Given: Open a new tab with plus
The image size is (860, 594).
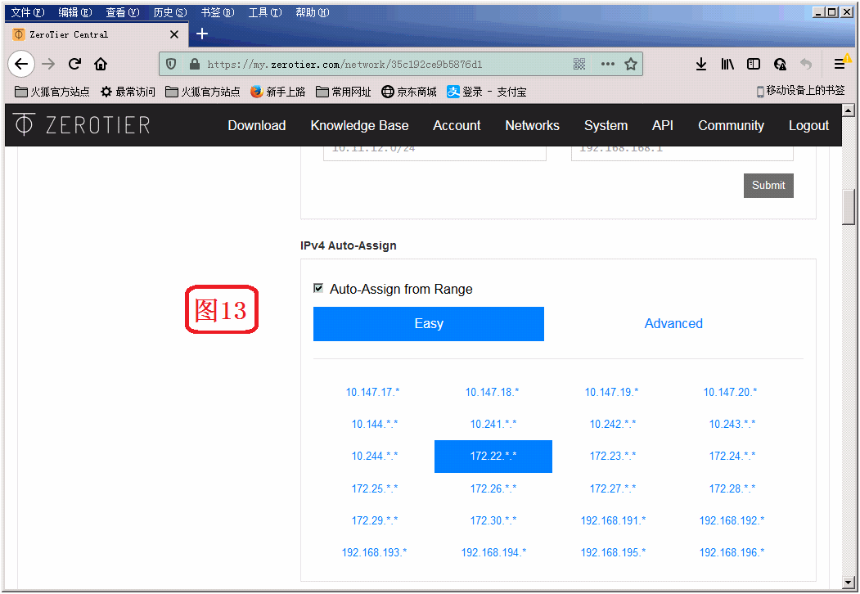Looking at the screenshot, I should pos(202,34).
